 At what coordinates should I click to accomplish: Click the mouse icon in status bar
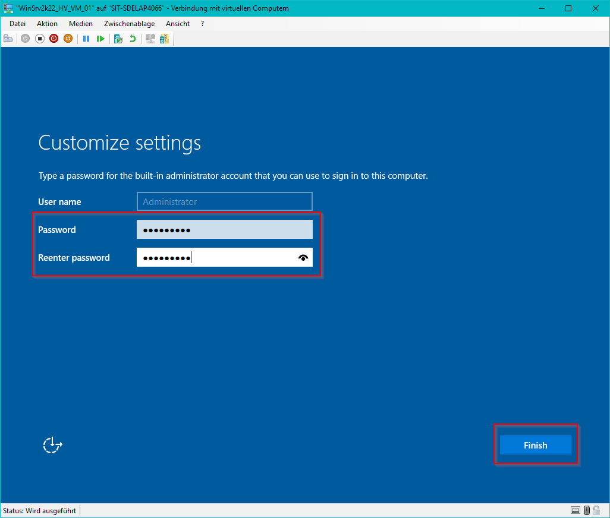(x=586, y=510)
